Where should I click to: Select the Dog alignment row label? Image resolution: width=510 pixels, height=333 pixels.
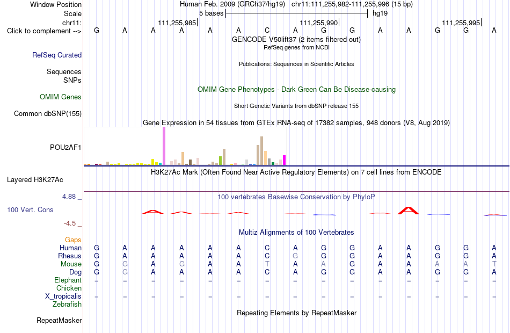[76, 272]
